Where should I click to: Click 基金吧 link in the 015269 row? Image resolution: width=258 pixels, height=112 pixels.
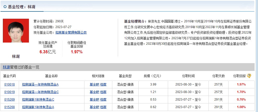[x=94, y=100]
